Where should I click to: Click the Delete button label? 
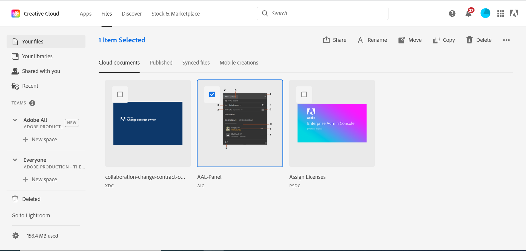[x=484, y=40]
